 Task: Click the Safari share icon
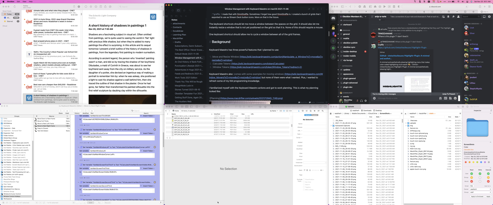(480, 7)
